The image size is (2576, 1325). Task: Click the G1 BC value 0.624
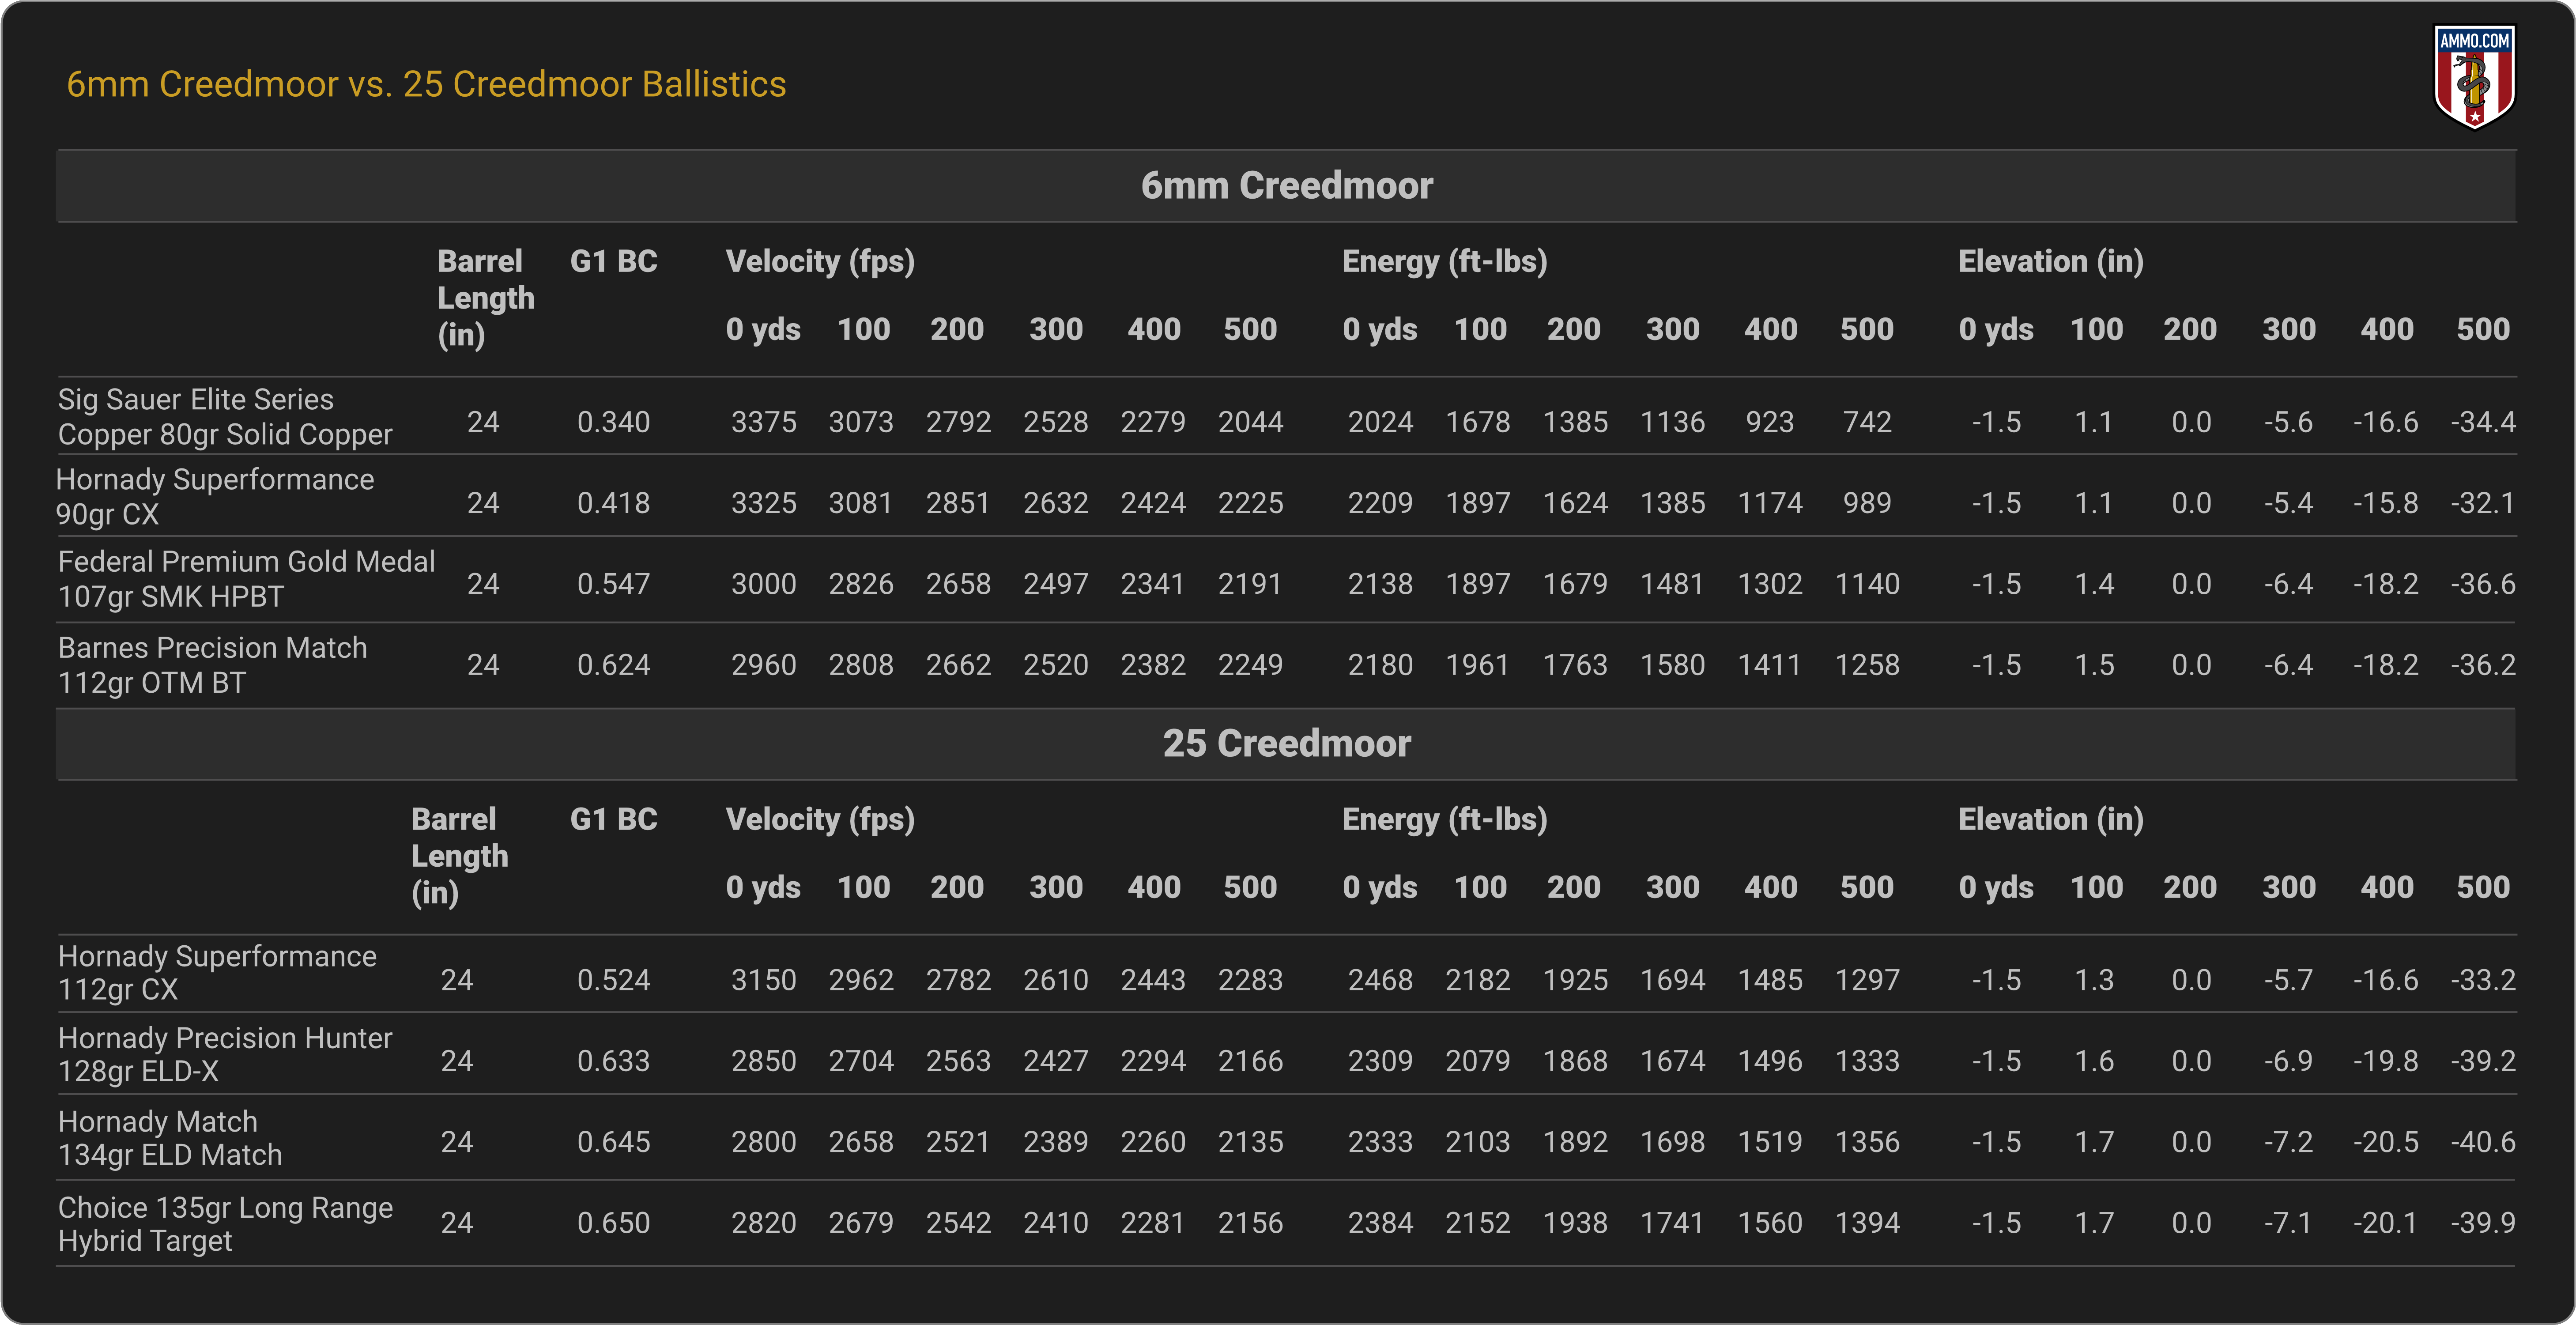[613, 665]
